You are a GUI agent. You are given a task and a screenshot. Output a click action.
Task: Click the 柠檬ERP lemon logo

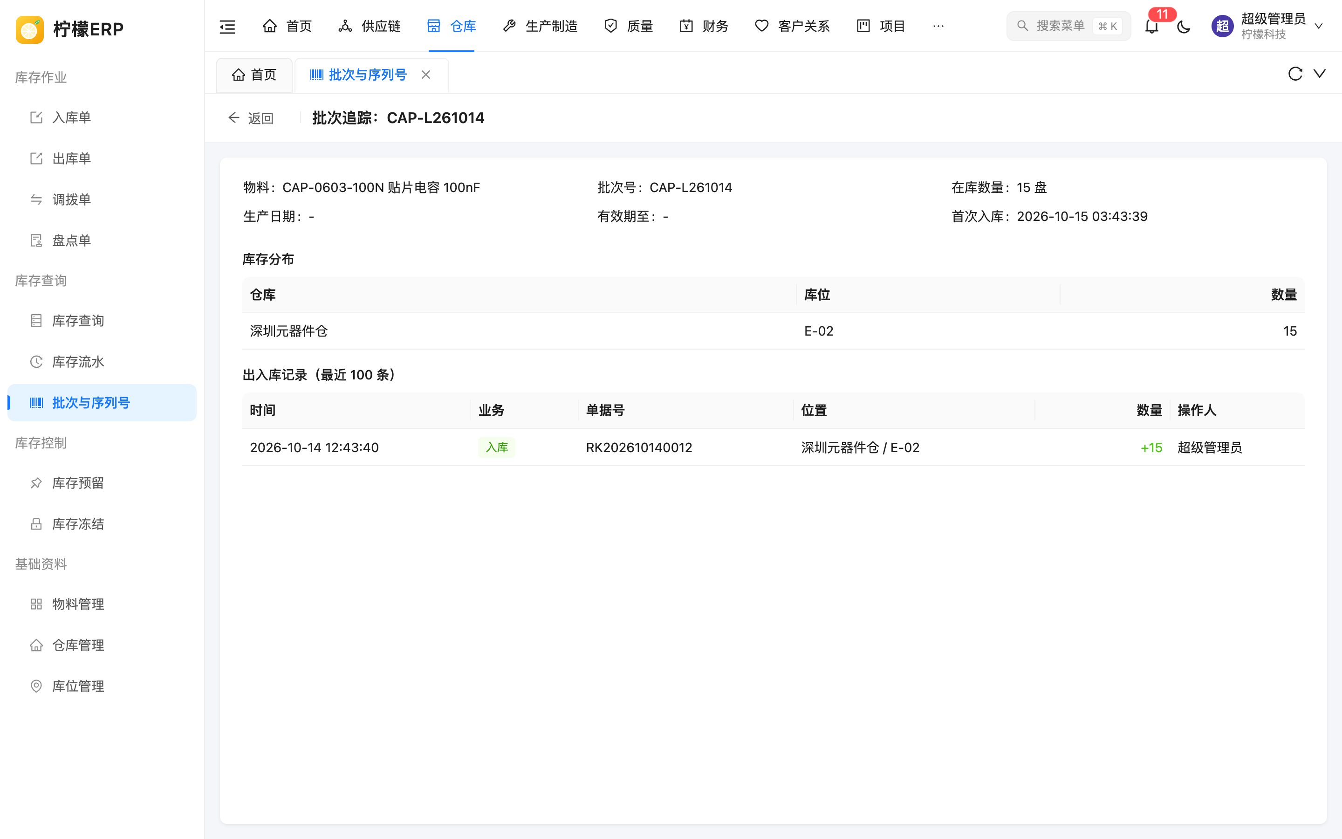tap(30, 29)
